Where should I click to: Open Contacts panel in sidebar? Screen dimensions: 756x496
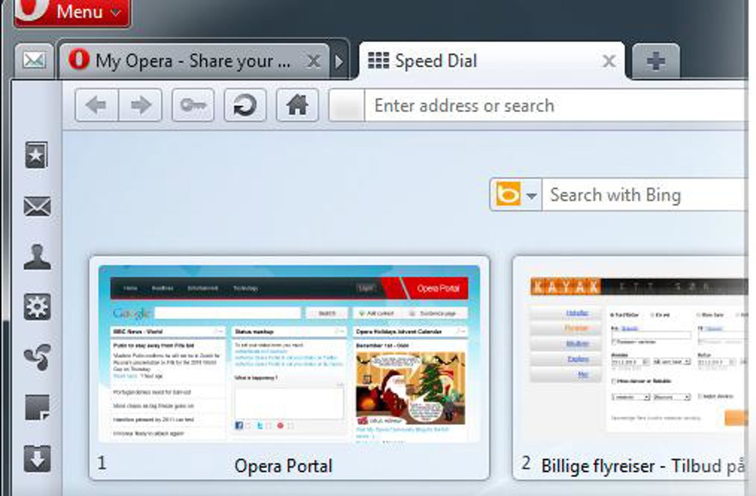click(37, 257)
